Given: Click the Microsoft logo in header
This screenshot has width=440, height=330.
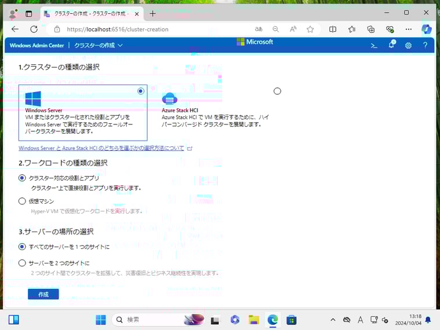Looking at the screenshot, I should coord(255,42).
